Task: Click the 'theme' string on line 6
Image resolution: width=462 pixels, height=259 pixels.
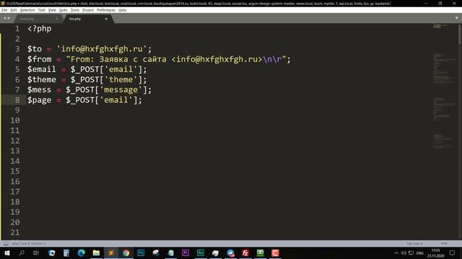Action: (121, 80)
